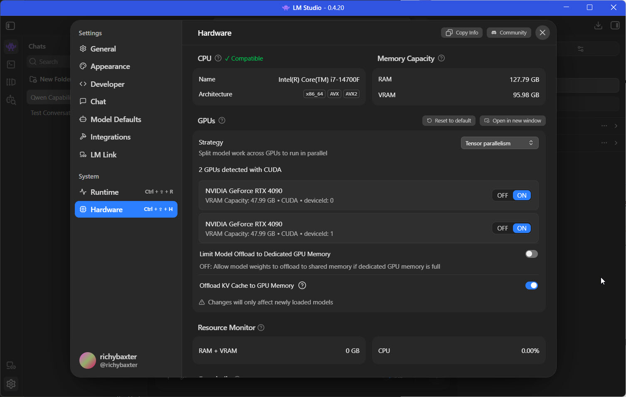Screen dimensions: 626x397
Task: Open the Community link button
Action: tap(509, 33)
